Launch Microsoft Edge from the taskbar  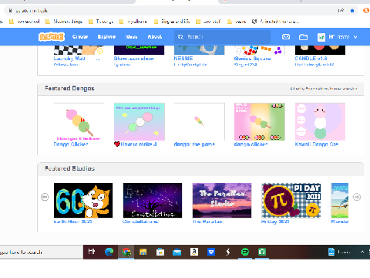coord(109,252)
